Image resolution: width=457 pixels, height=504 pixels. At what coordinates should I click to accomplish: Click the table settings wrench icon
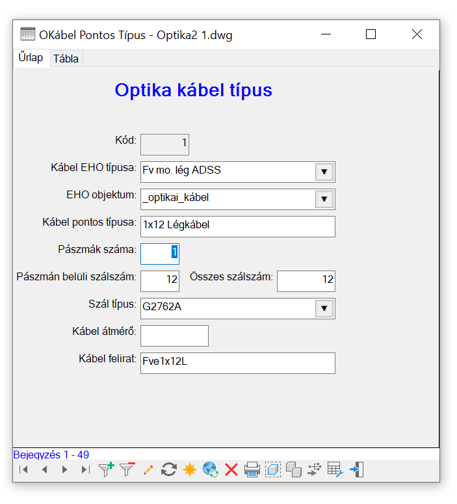pyautogui.click(x=335, y=470)
